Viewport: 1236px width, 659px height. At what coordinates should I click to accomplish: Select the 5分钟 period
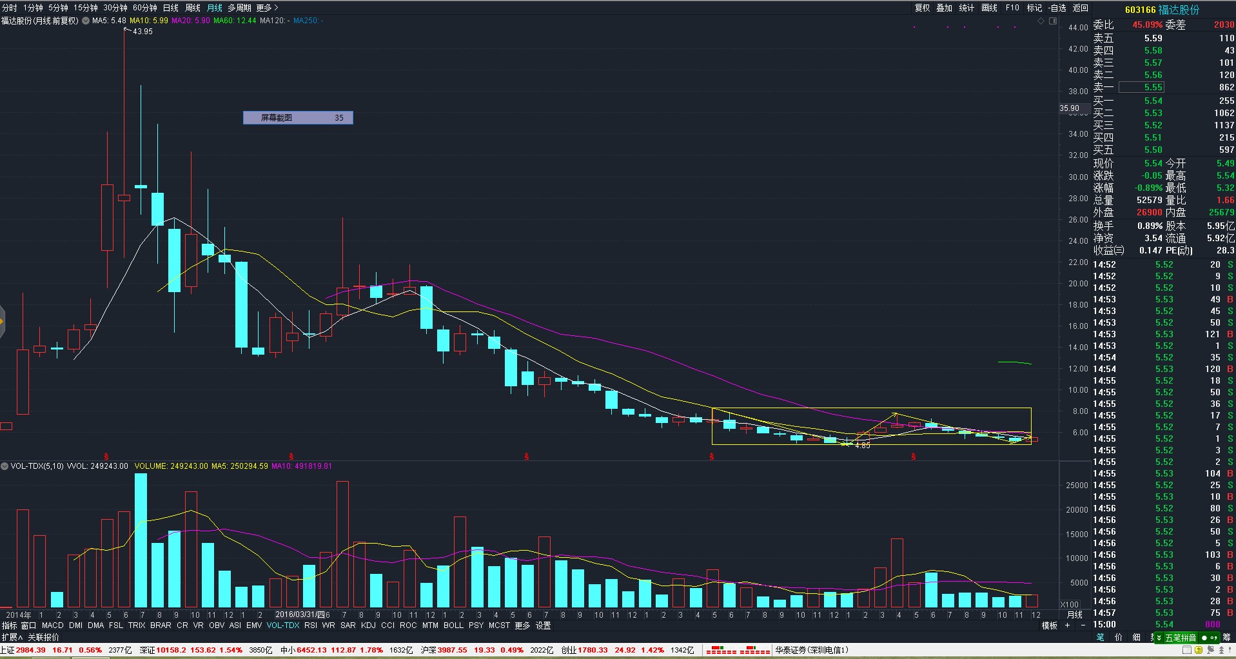tap(58, 8)
